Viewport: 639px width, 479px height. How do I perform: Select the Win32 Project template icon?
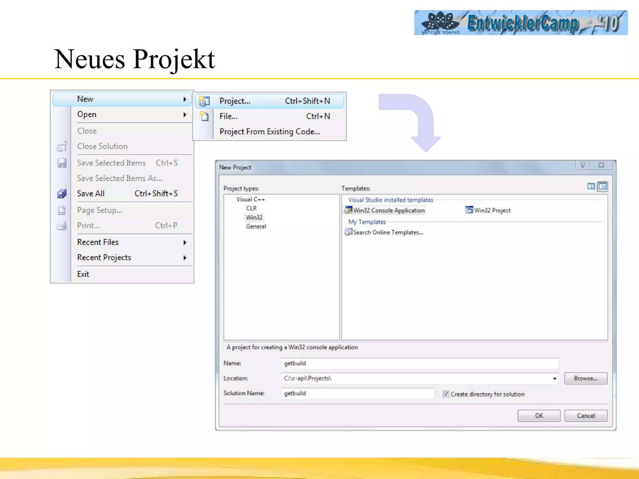469,210
